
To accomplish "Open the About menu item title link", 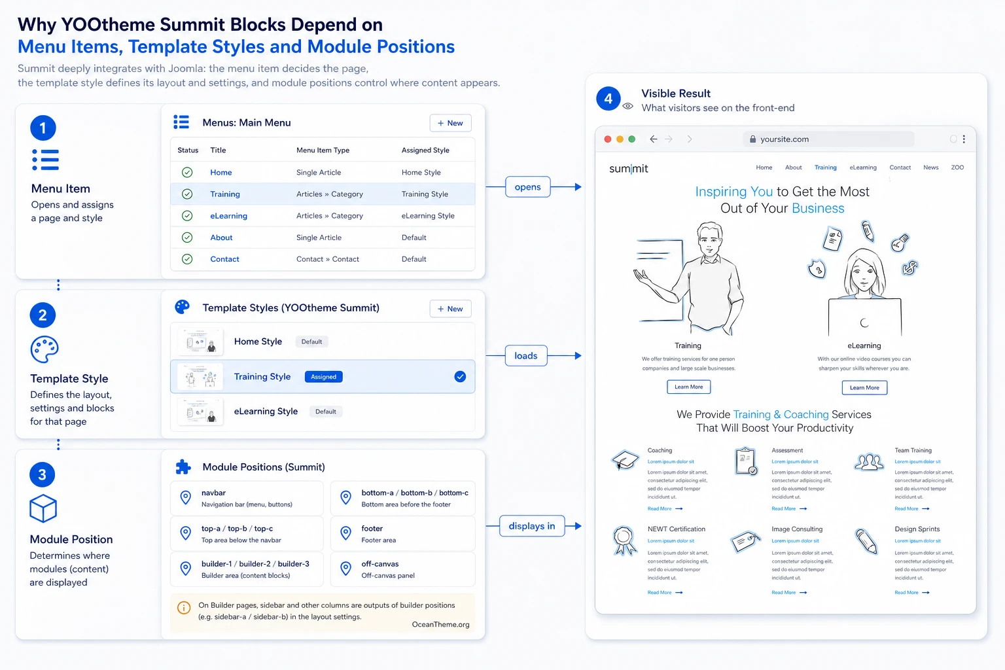I will click(221, 238).
